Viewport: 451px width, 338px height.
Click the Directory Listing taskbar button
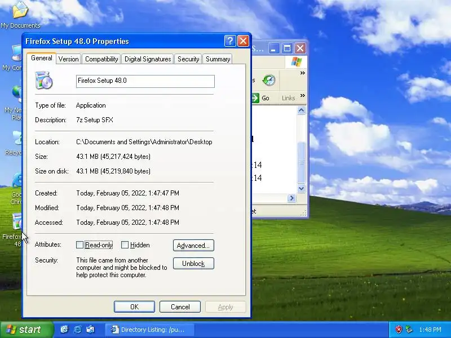point(149,330)
